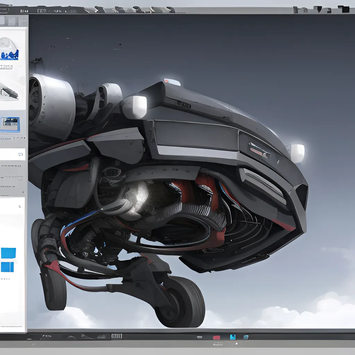The image size is (355, 355).
Task: Click the pill-shaped indicator below bottom bar
Action: click(218, 344)
